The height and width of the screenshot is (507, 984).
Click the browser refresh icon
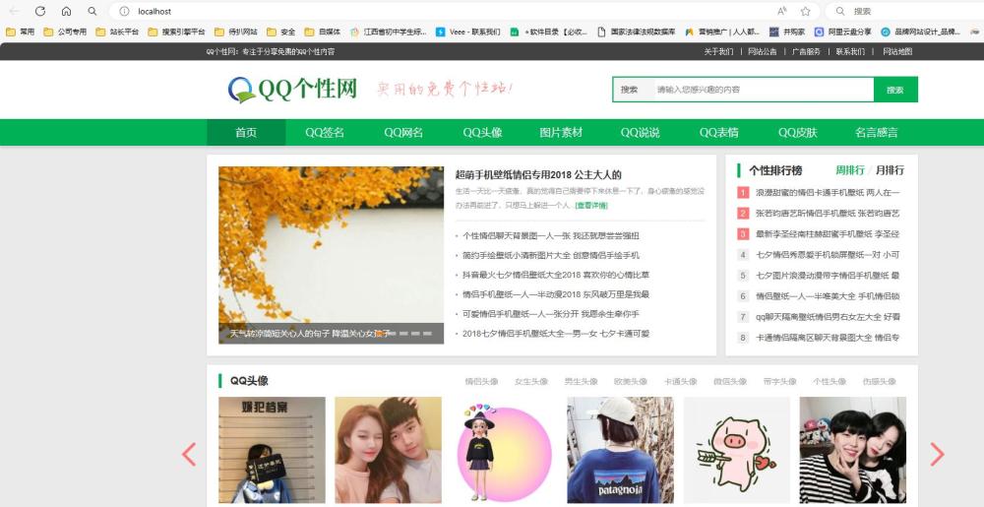(40, 11)
